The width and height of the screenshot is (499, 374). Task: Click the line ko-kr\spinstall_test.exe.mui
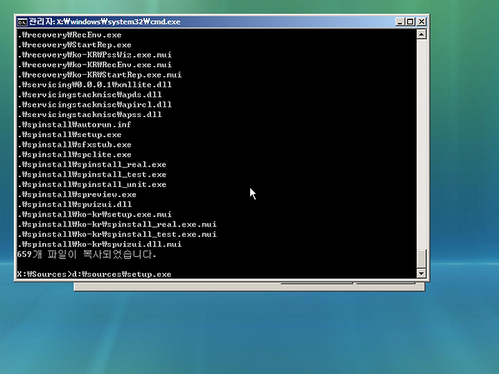117,234
